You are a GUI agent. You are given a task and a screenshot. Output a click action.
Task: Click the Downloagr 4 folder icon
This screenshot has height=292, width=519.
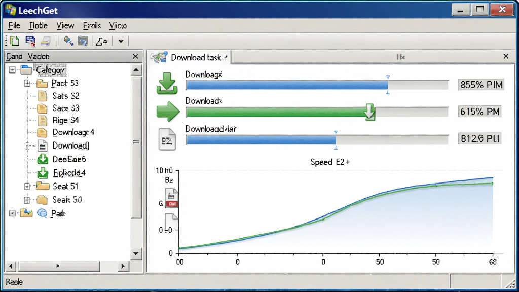click(x=42, y=132)
